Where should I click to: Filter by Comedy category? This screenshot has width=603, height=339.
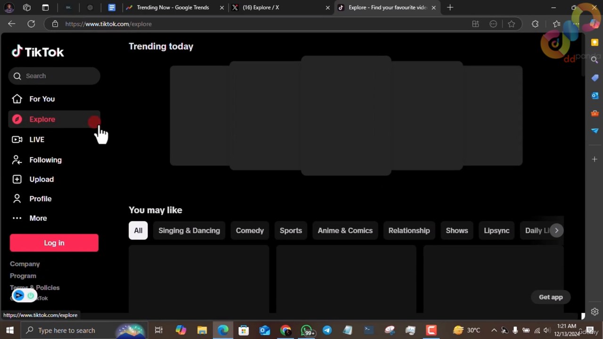click(x=250, y=230)
